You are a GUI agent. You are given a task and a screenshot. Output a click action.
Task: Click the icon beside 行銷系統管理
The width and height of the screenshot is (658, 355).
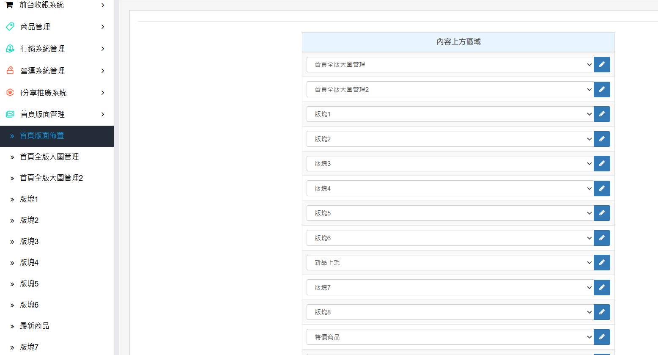(x=10, y=49)
